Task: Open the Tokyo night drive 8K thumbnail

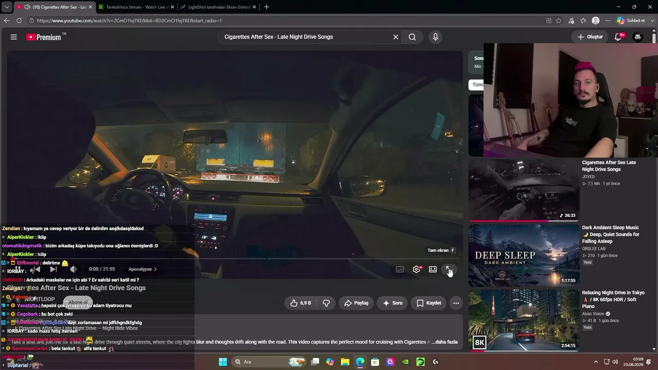Action: click(524, 320)
